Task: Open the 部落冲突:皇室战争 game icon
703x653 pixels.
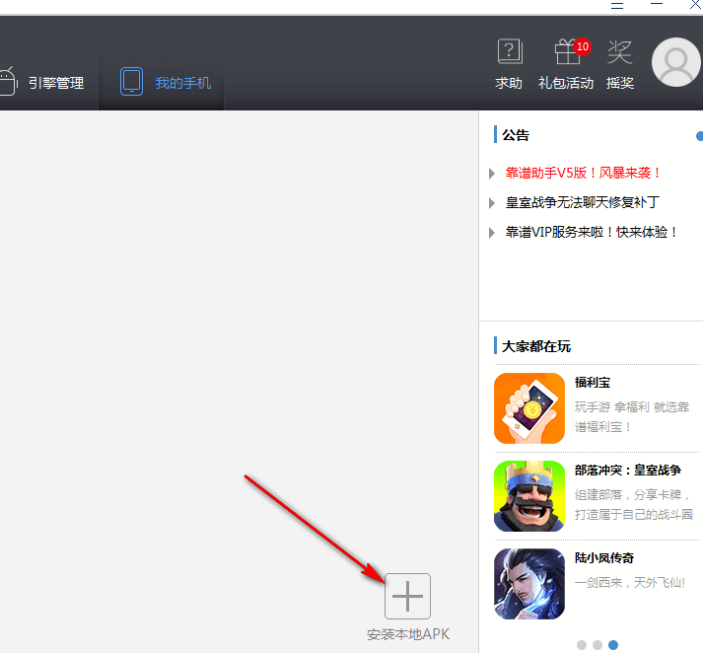Action: tap(529, 496)
